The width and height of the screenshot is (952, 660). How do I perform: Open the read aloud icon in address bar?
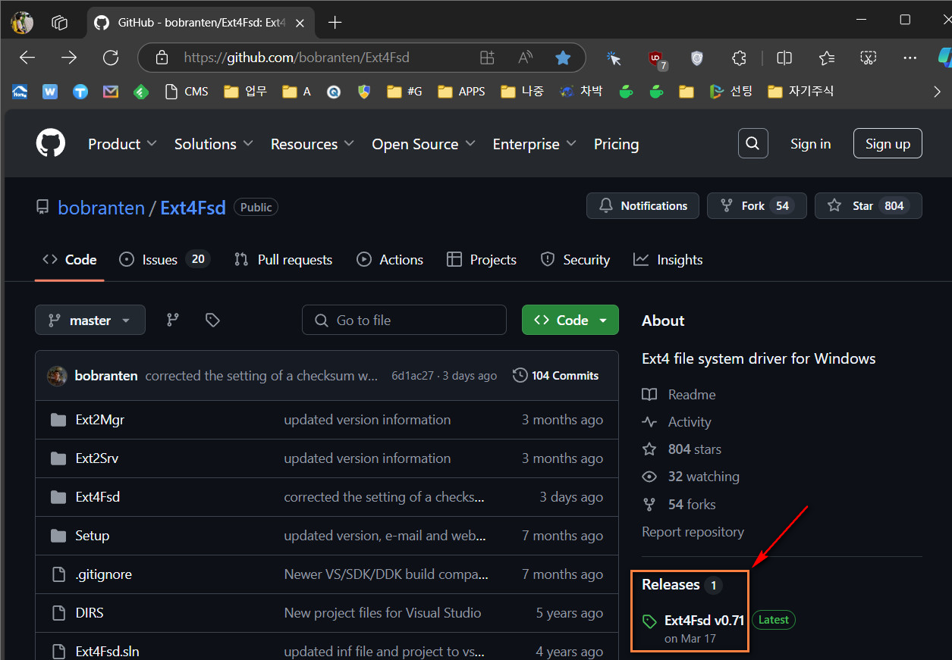coord(525,58)
